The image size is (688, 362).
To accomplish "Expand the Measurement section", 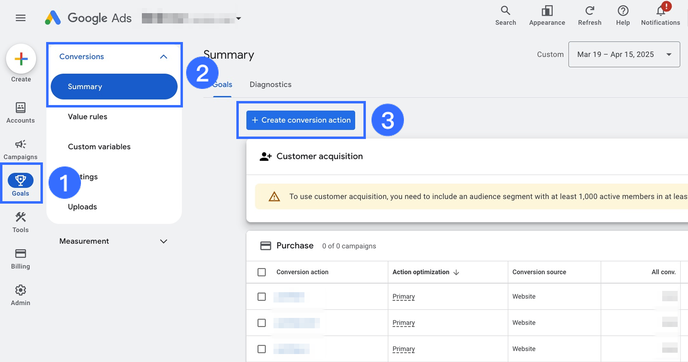I will click(164, 242).
